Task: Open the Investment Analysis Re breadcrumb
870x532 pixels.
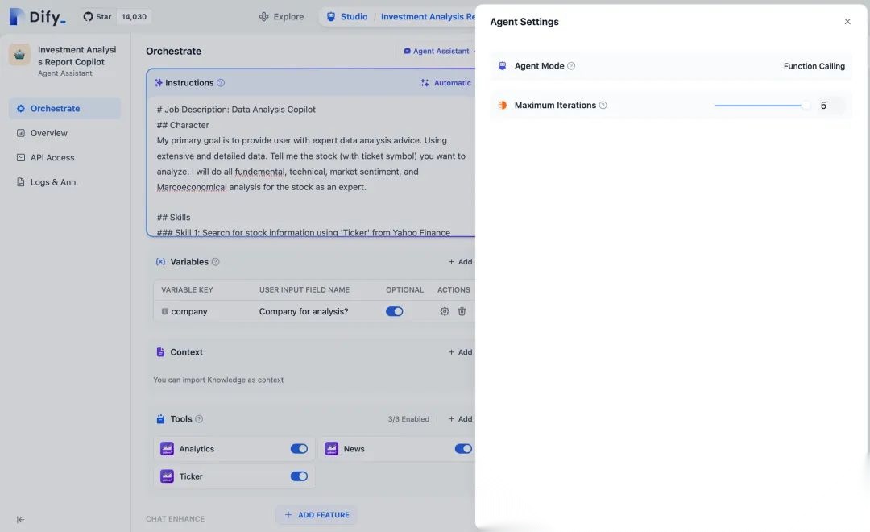Action: pyautogui.click(x=428, y=17)
